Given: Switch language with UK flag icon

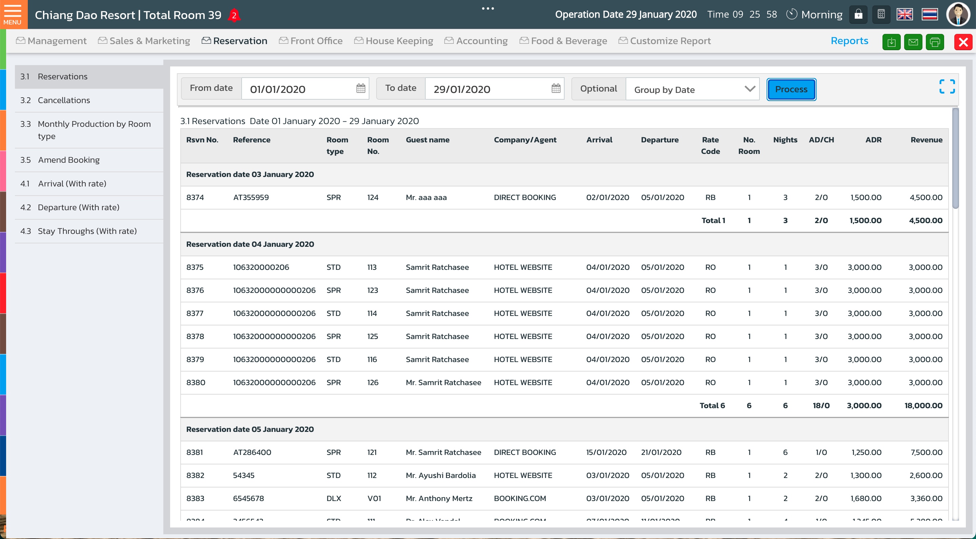Looking at the screenshot, I should [905, 15].
